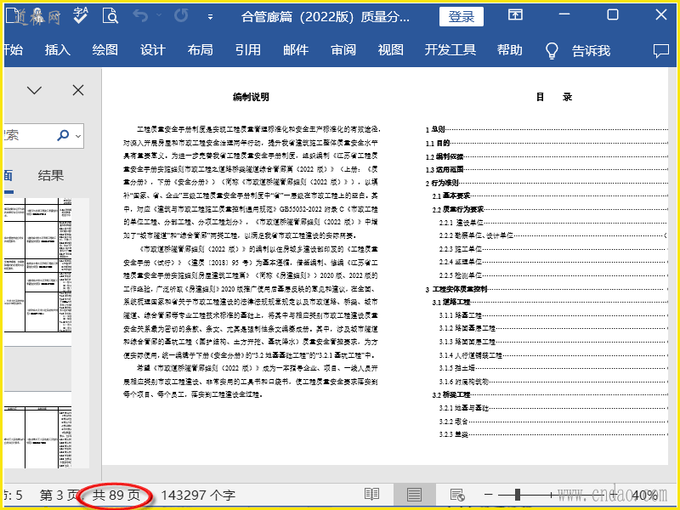This screenshot has height=510, width=680.
Task: Switch to the 插入 ribbon tab
Action: (x=57, y=50)
